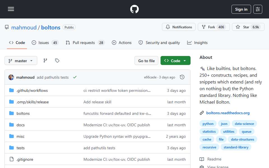Open 'Upgrade Python syntax with pyupgra...' commit
Screen dimensions: 269x168
tap(117, 136)
